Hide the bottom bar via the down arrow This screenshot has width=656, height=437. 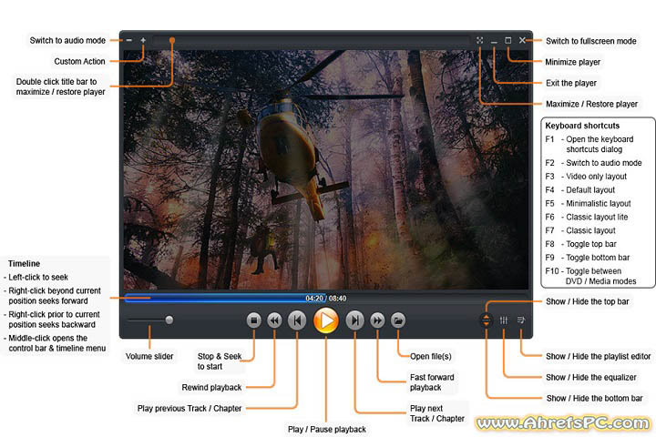point(487,324)
